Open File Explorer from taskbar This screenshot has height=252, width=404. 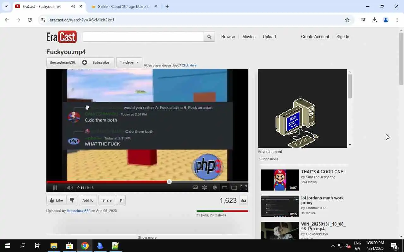point(54,246)
